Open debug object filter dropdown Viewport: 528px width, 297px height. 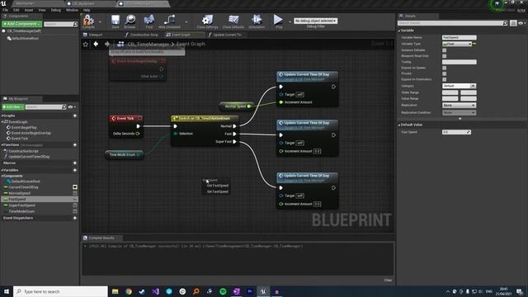point(315,21)
